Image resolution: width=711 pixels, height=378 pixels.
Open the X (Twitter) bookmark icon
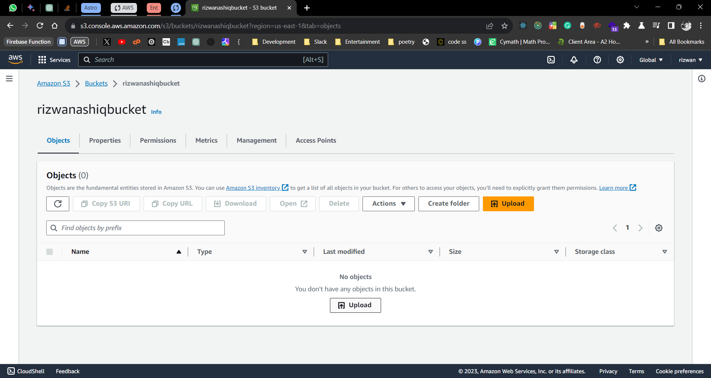(x=107, y=42)
